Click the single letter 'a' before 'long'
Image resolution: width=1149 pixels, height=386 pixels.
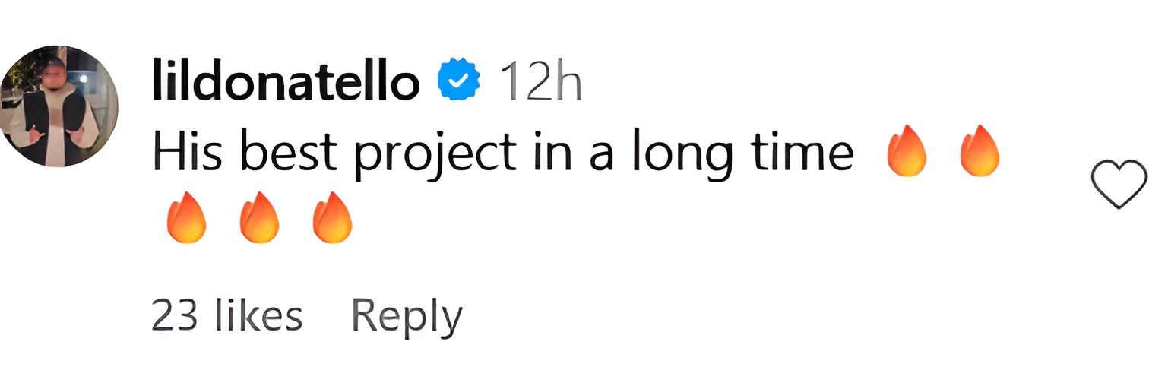pyautogui.click(x=602, y=155)
